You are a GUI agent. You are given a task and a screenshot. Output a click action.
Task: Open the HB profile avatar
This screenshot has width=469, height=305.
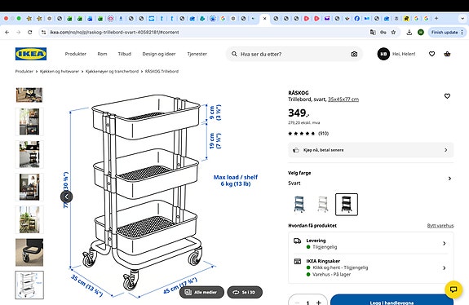point(383,54)
